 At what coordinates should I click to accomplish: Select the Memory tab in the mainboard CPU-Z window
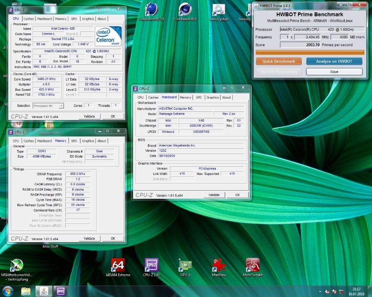coord(185,97)
